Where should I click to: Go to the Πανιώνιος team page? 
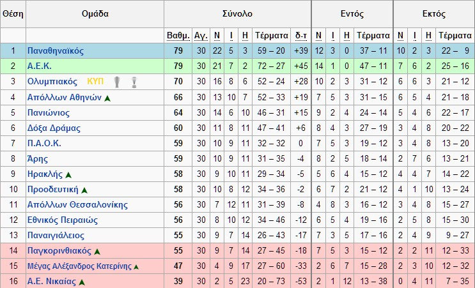click(49, 112)
